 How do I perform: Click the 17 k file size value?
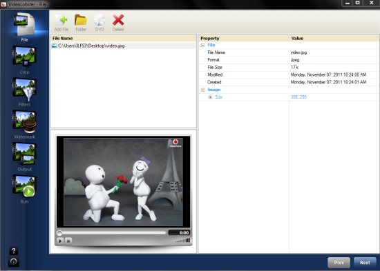tap(294, 68)
